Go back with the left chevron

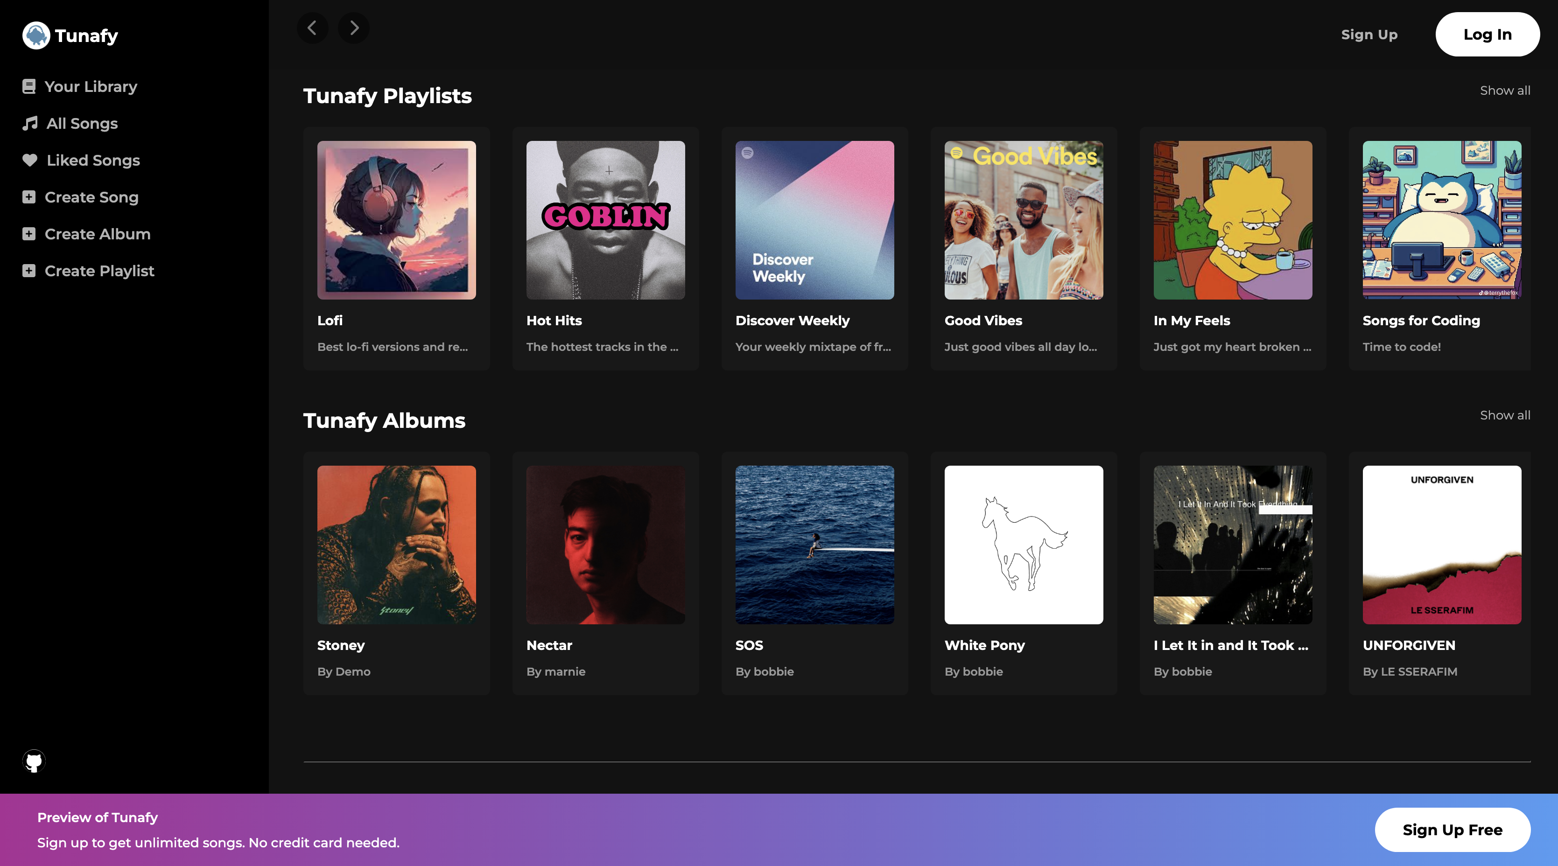point(312,28)
